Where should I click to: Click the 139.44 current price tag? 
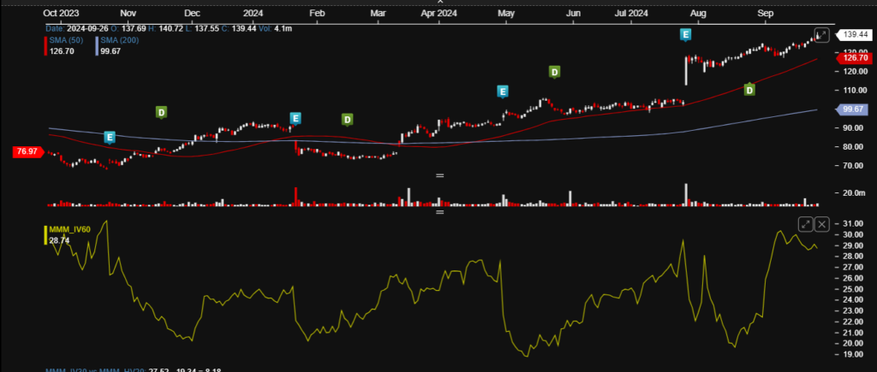click(x=851, y=34)
